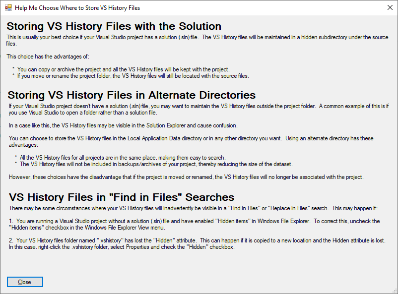
Task: Click the bullet 'You can copy or archive the project'
Action: coord(124,69)
